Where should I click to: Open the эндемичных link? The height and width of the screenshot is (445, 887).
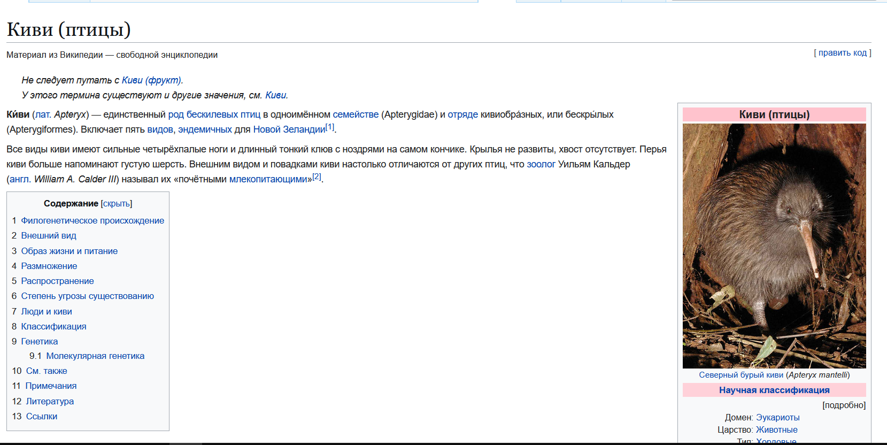(205, 129)
